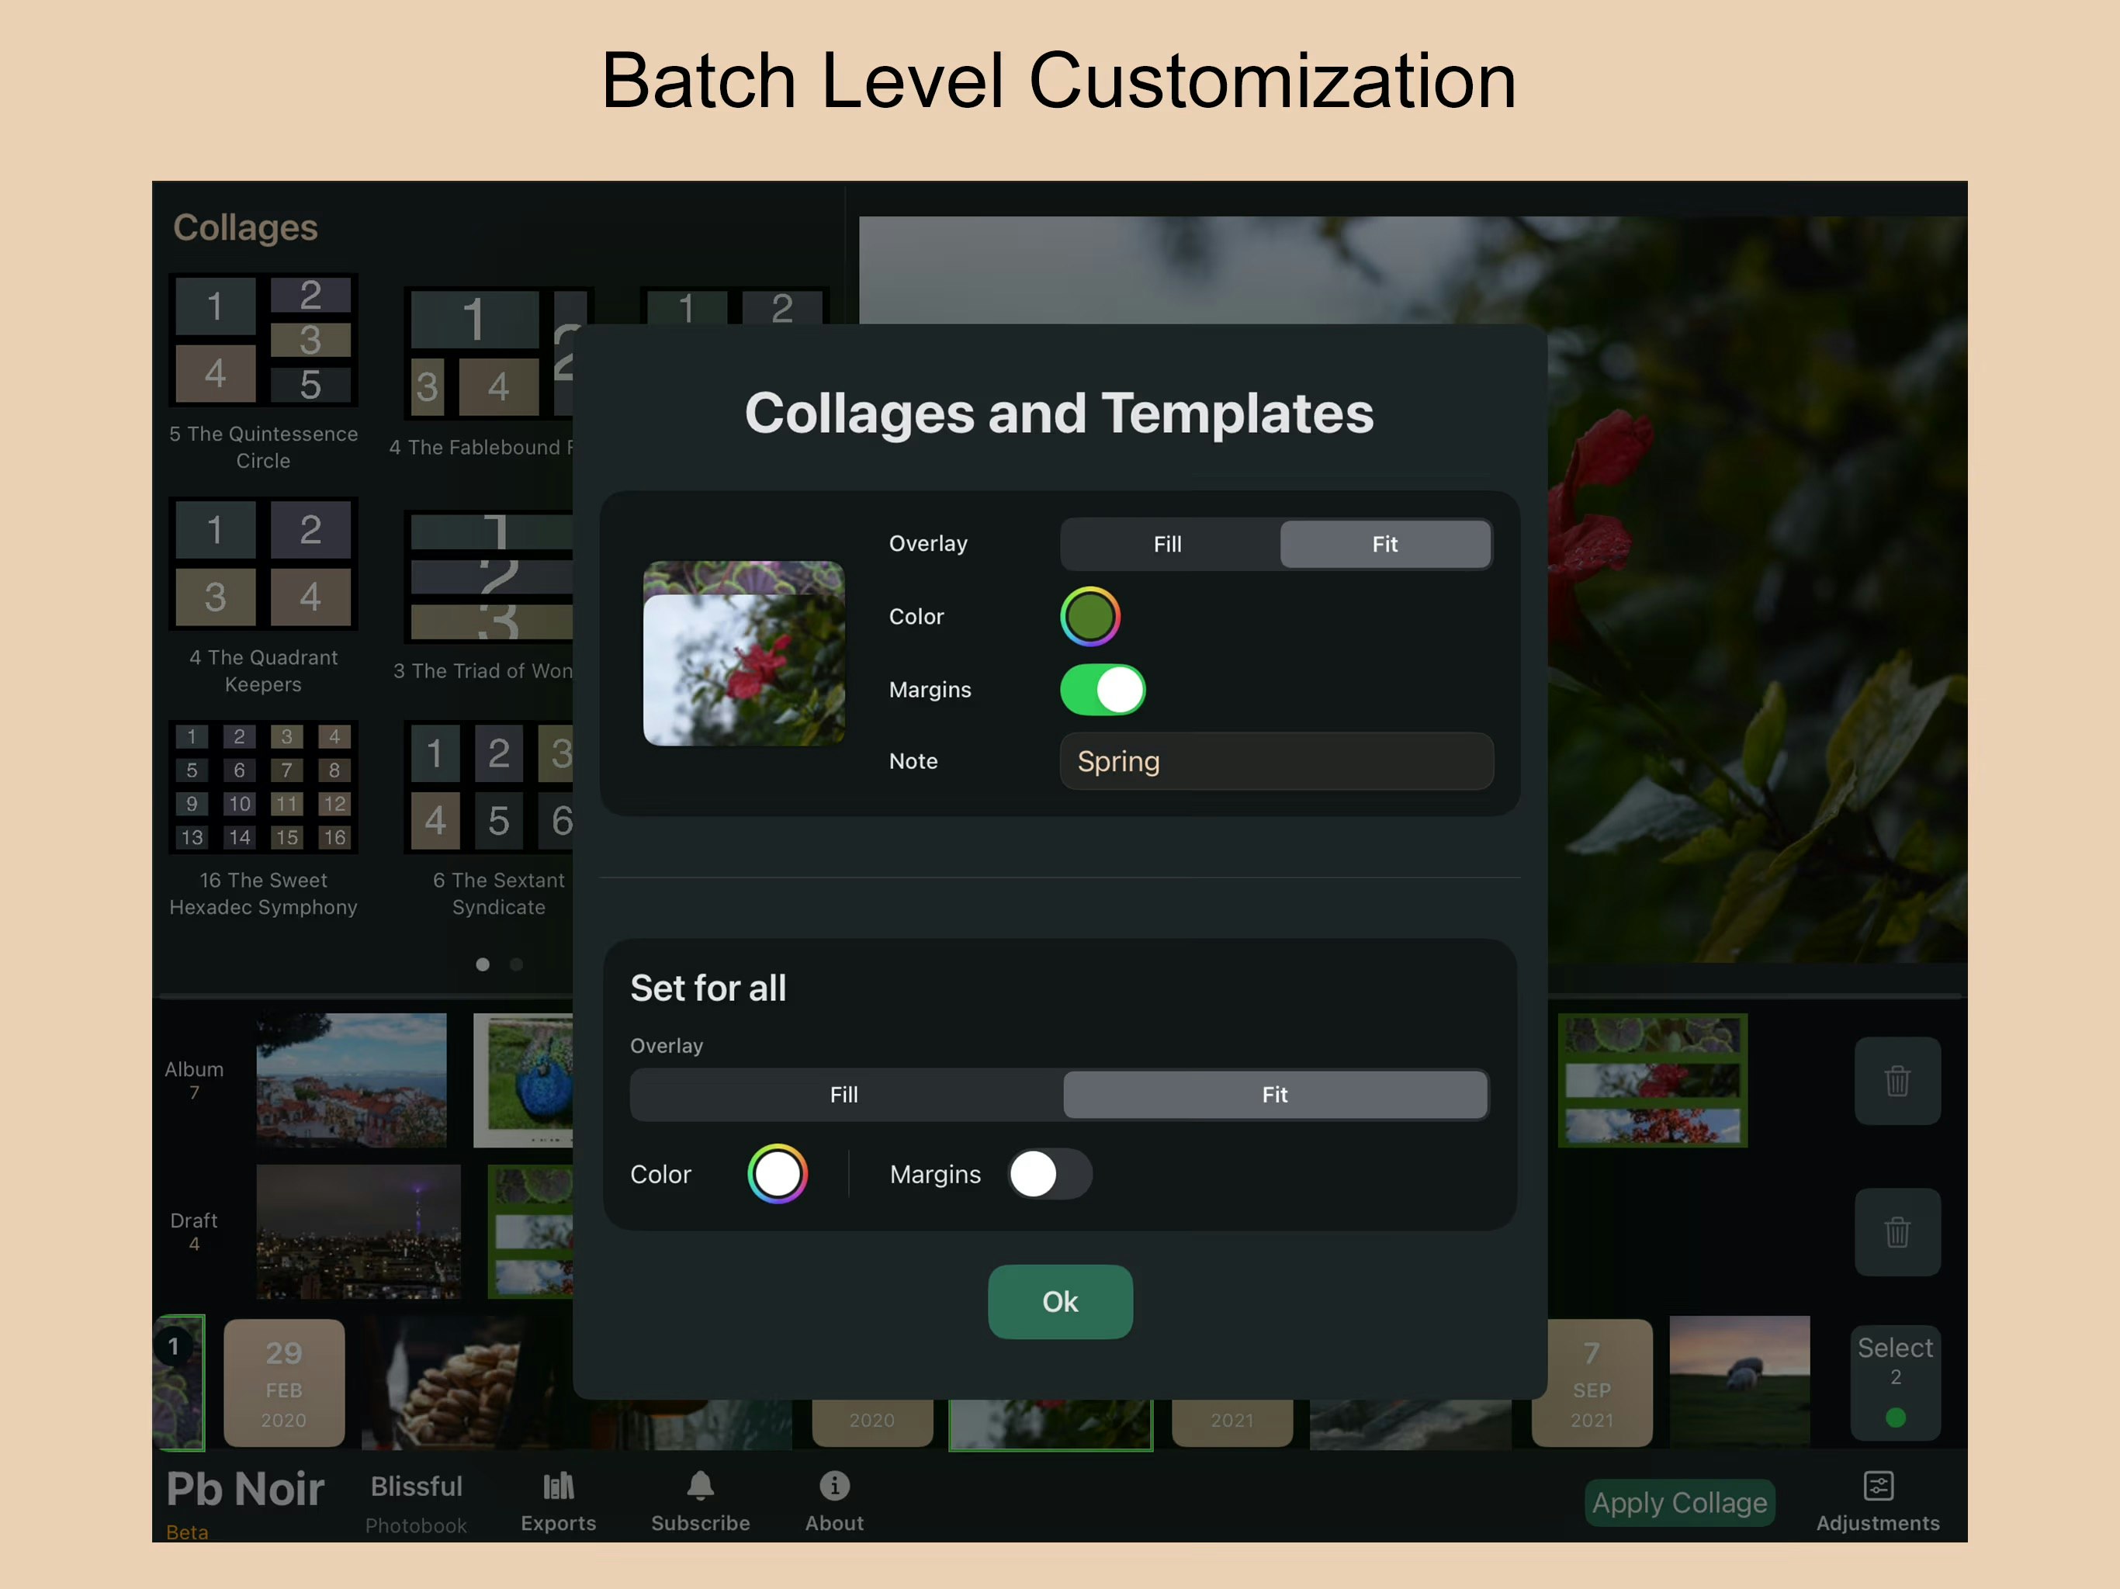Select the 16 The Sweet Hexadec Symphony template
2120x1589 pixels.
(x=264, y=786)
